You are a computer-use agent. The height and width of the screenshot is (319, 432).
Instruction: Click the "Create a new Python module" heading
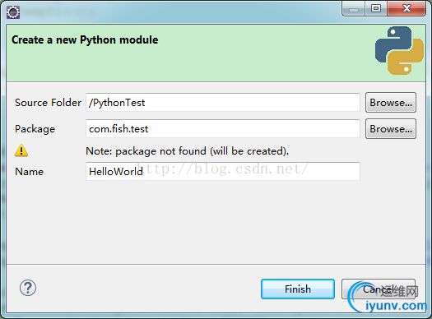coord(85,40)
